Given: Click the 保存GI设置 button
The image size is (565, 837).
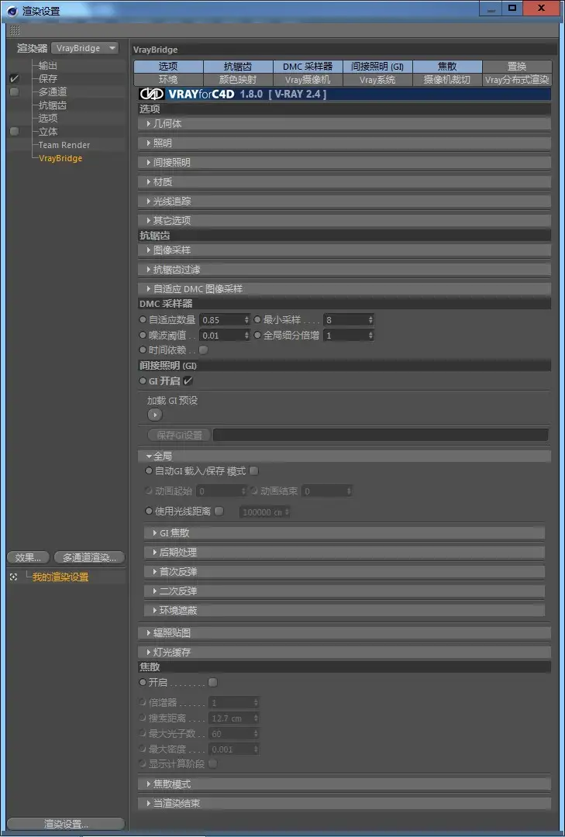Looking at the screenshot, I should [180, 435].
